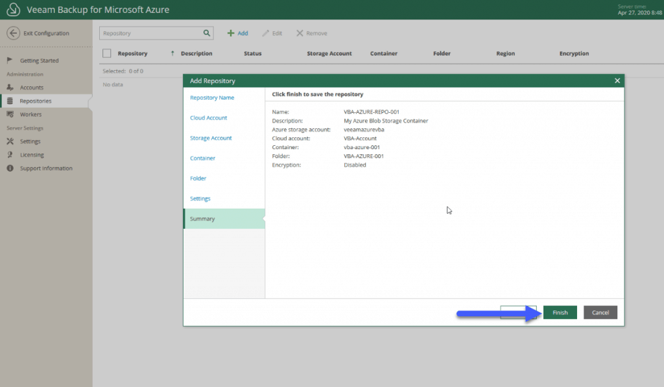Click the Settings wrench icon

click(10, 141)
